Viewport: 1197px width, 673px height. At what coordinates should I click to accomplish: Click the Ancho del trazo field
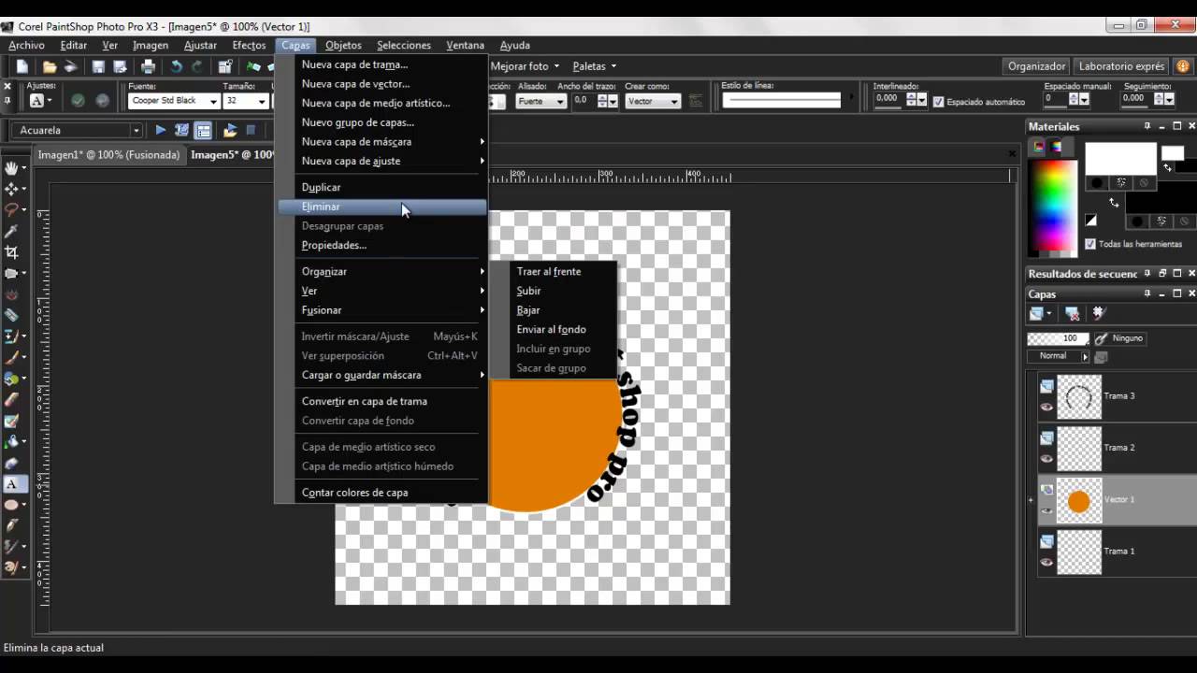pyautogui.click(x=584, y=100)
